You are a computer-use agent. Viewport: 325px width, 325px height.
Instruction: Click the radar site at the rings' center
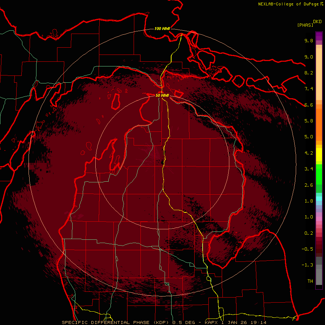pos(162,162)
